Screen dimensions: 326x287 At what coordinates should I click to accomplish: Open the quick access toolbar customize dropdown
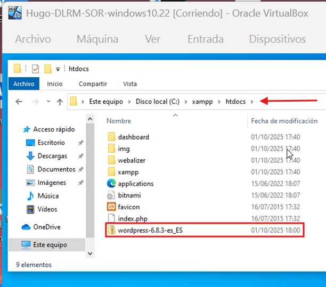[x=58, y=69]
